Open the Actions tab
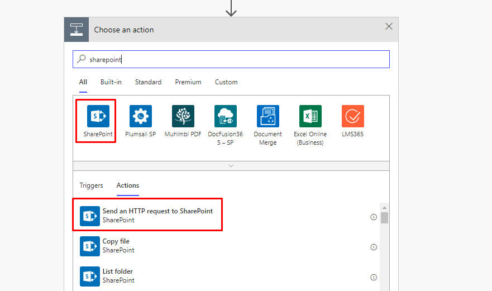The image size is (492, 291). [x=128, y=185]
